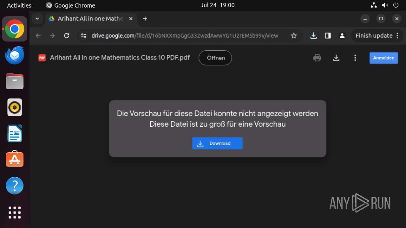Go back to previous page

click(38, 36)
